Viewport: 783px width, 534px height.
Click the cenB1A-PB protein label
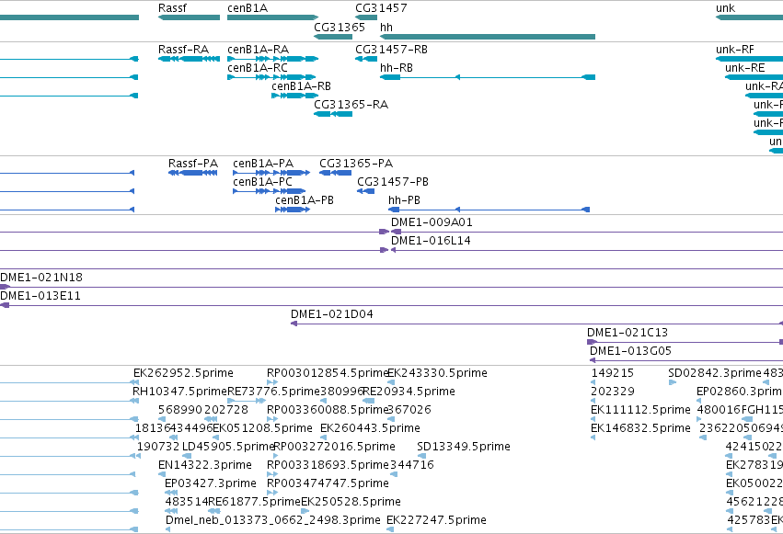tap(305, 200)
